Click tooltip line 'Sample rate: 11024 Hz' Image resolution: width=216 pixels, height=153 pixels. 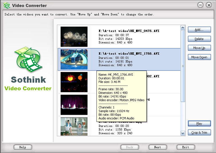[x=114, y=111]
